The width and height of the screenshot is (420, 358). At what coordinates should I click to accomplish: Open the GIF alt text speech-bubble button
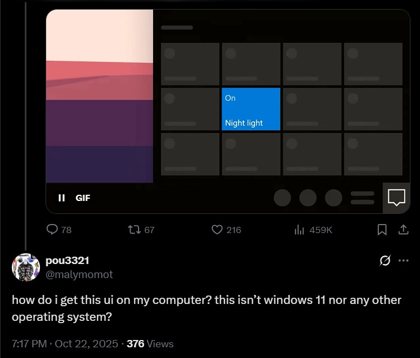[x=396, y=198]
